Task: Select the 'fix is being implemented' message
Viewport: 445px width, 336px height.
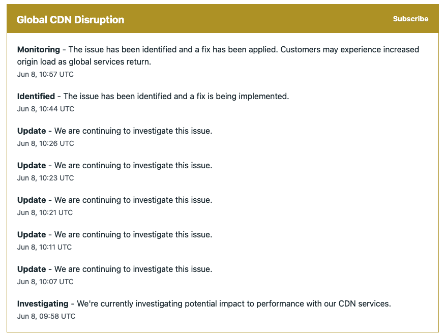Action: pyautogui.click(x=176, y=96)
